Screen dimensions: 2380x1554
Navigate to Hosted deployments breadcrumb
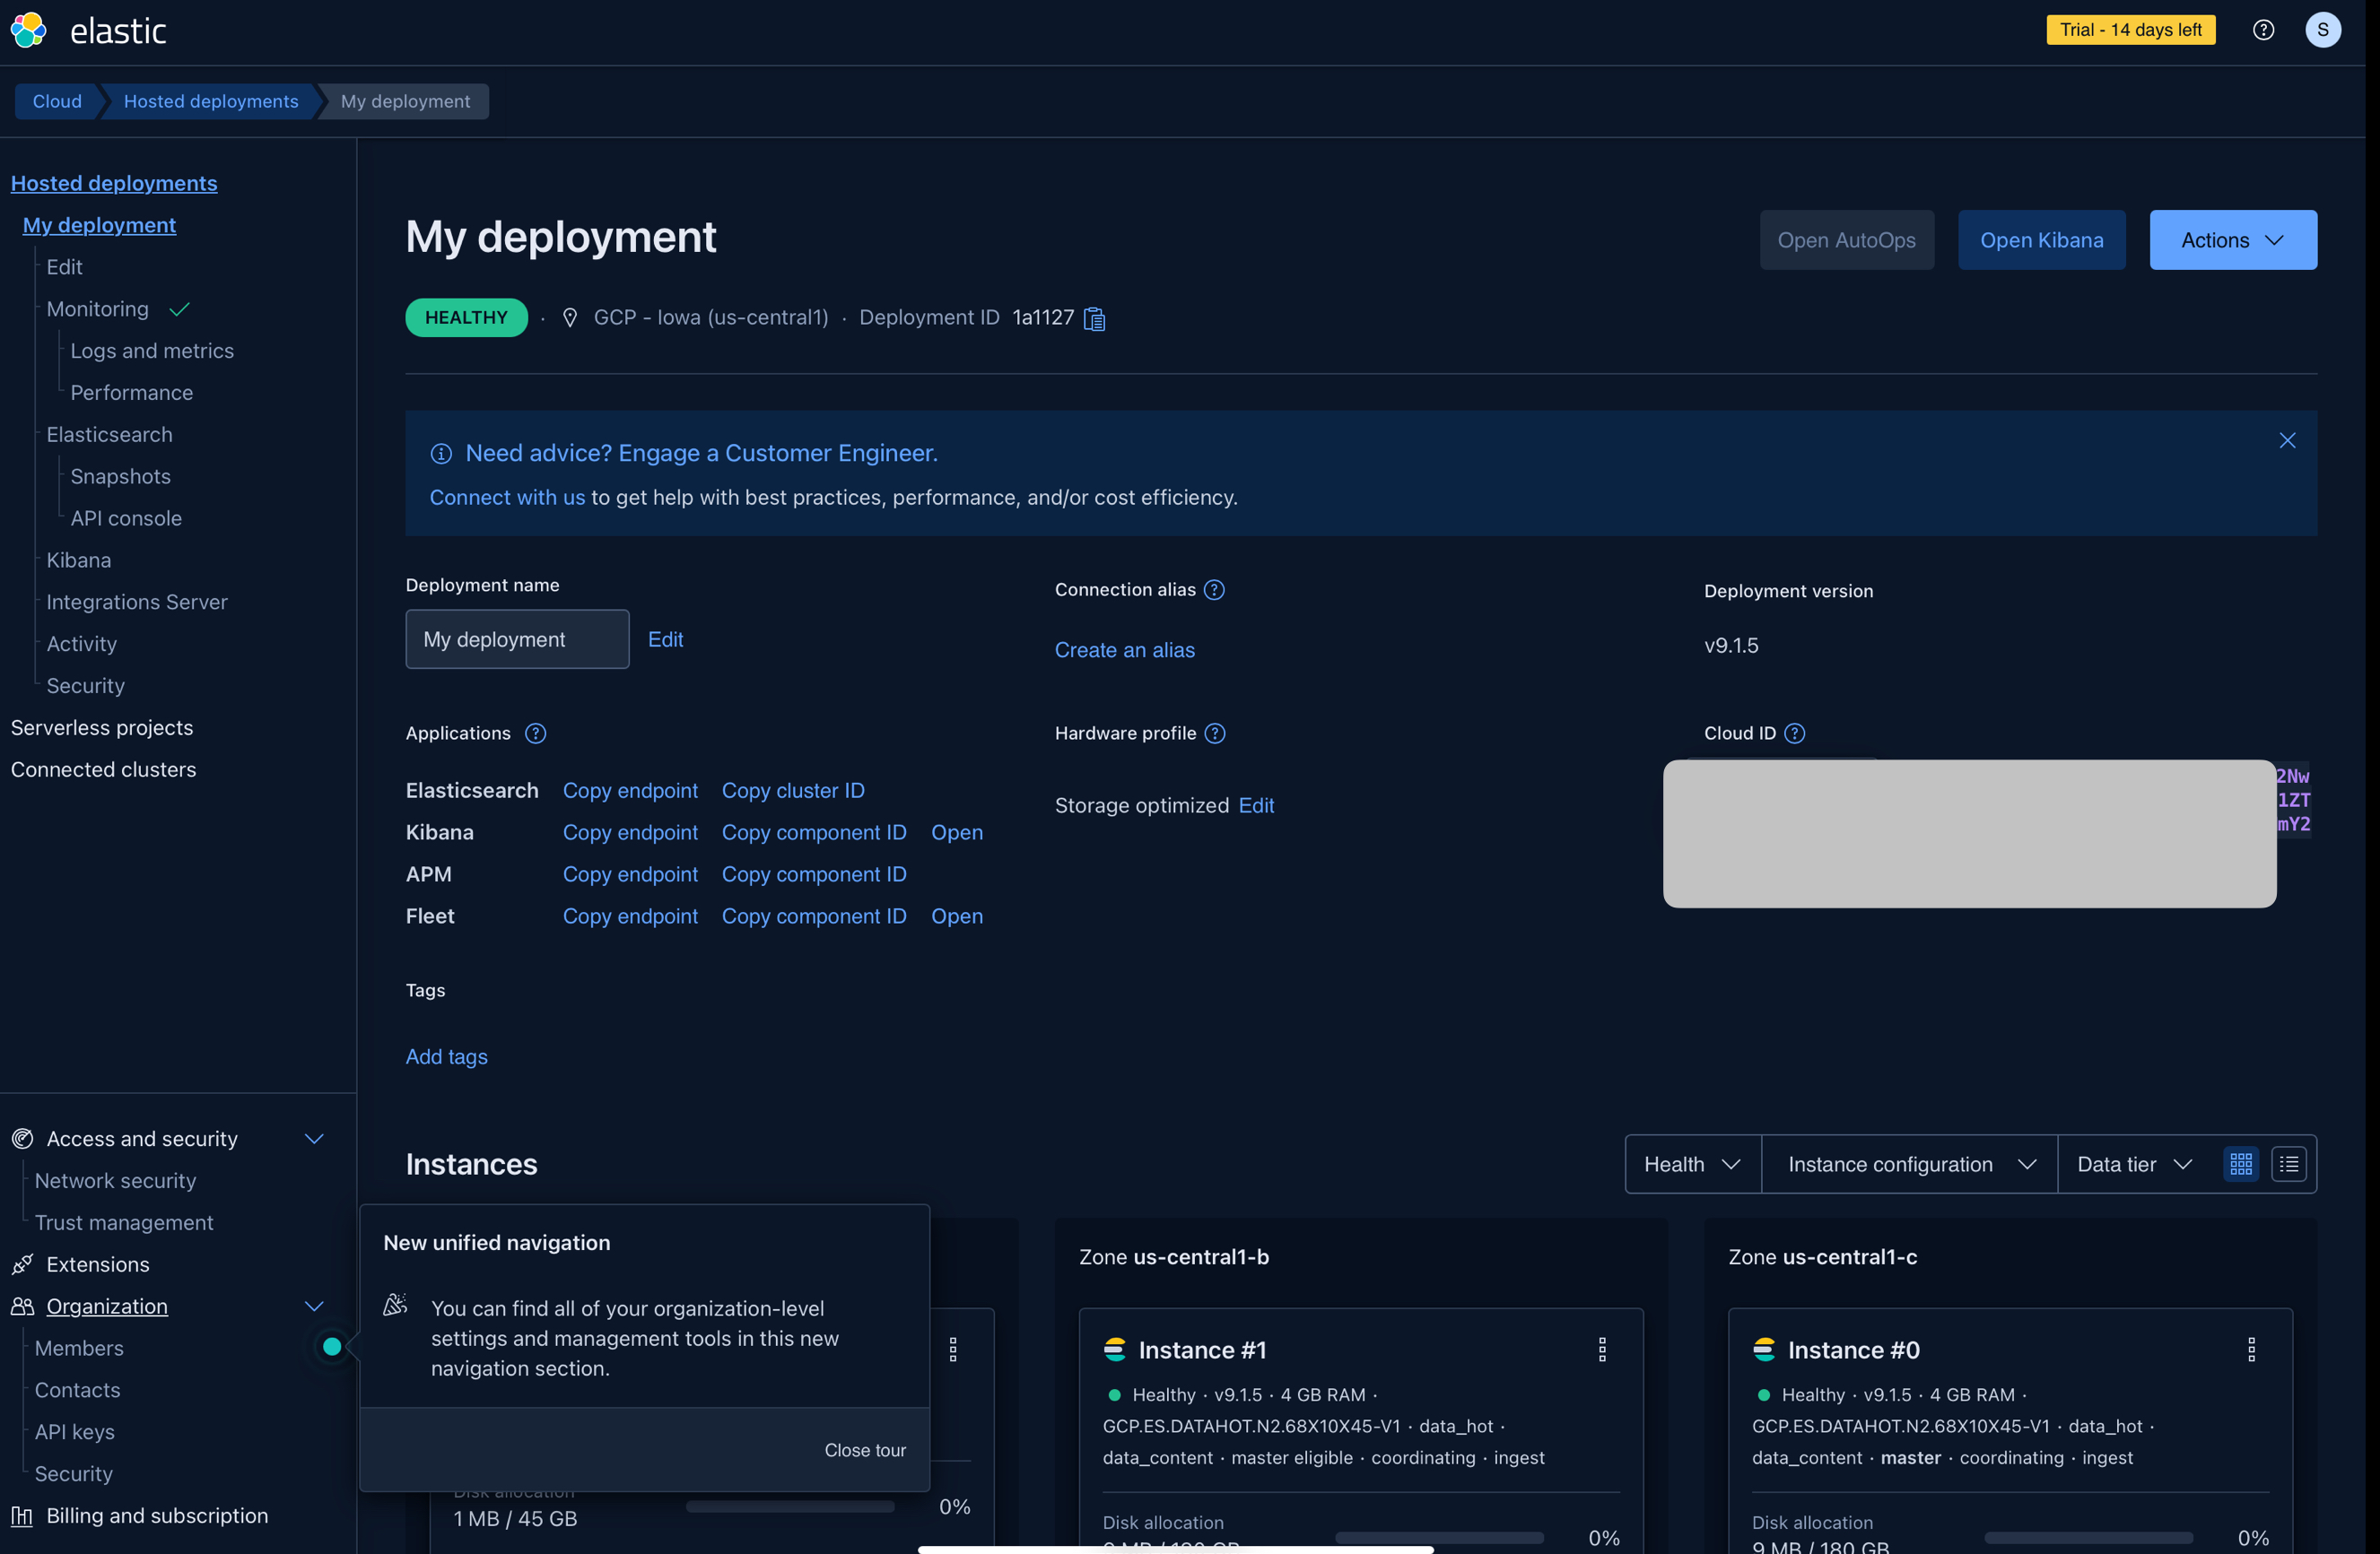210,101
